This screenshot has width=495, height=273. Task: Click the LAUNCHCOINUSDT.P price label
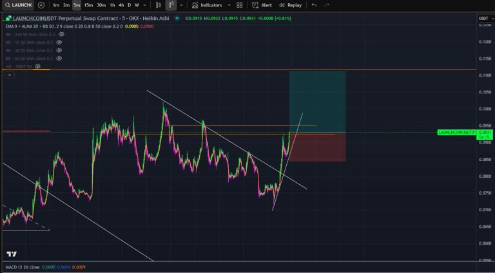pyautogui.click(x=456, y=133)
